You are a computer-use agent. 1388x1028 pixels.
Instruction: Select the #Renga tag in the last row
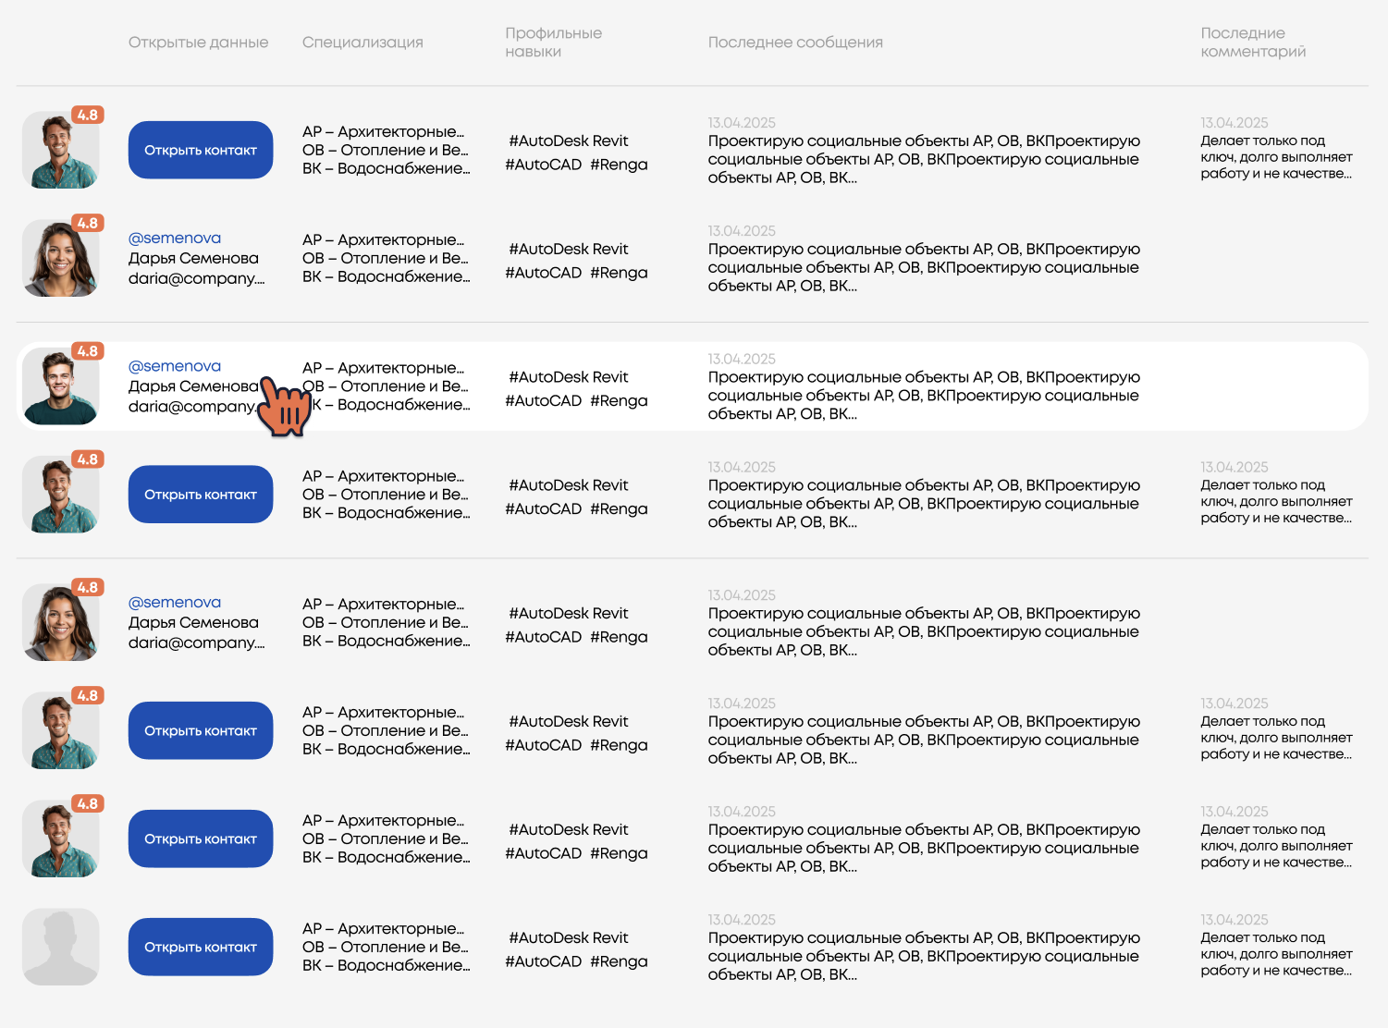click(x=619, y=961)
